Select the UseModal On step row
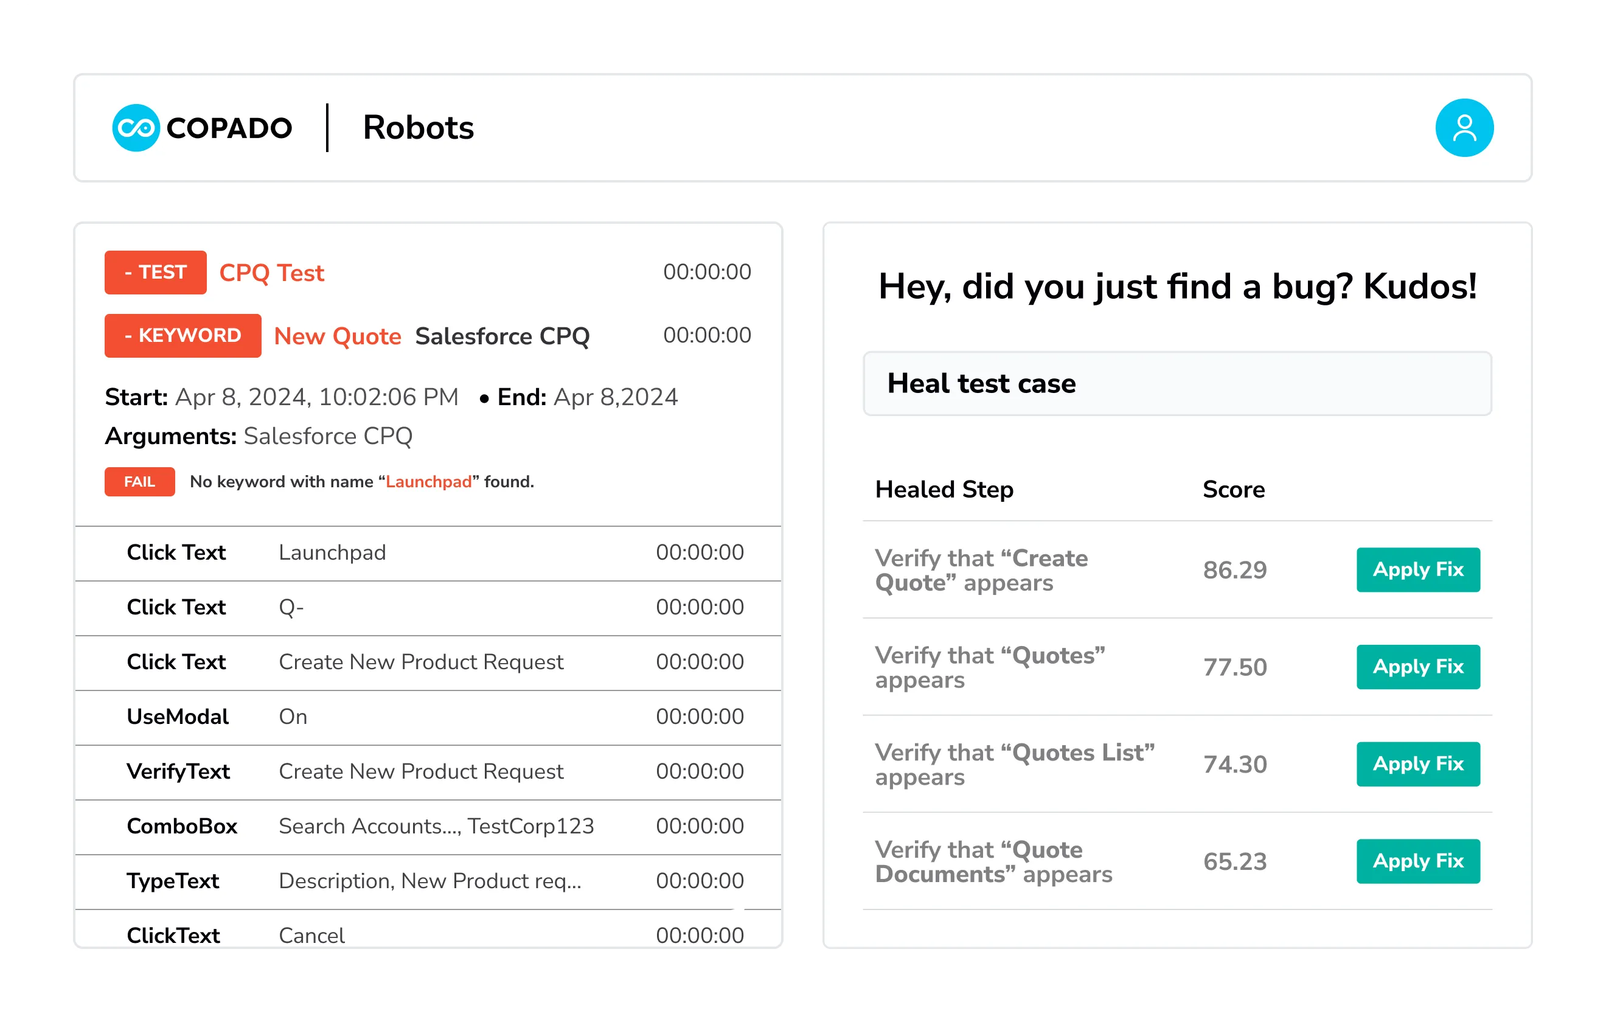 click(427, 717)
